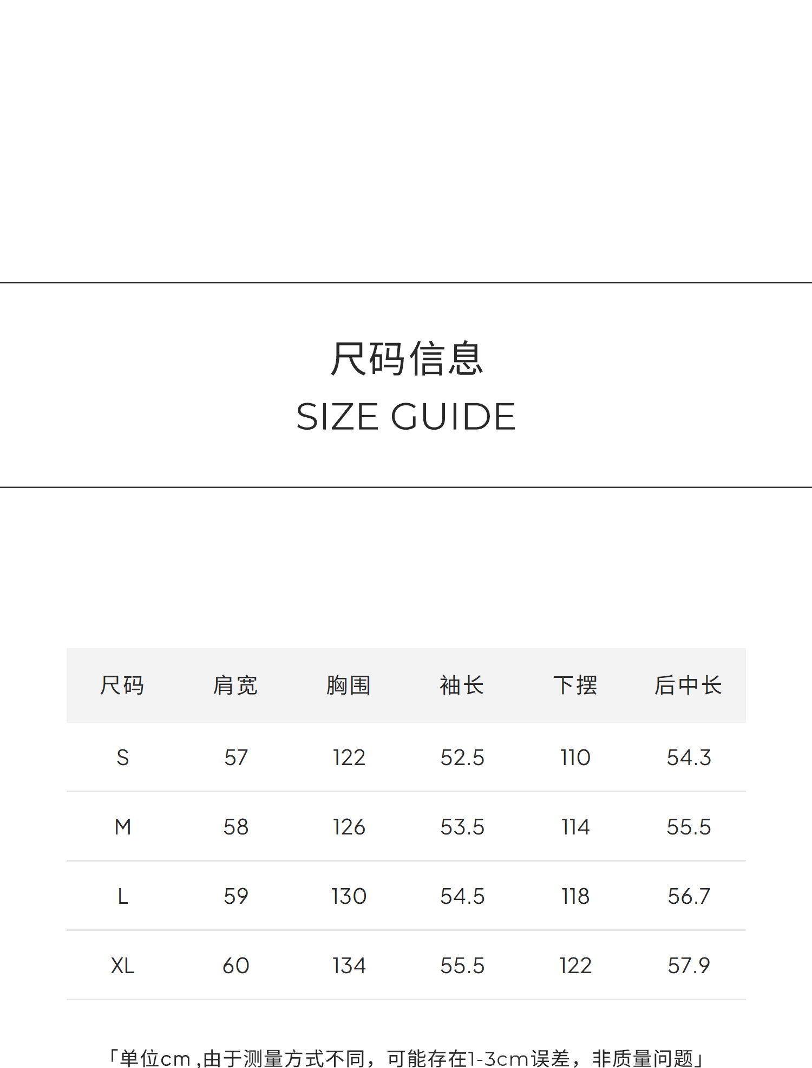Select chest value 126 in M row
The width and height of the screenshot is (812, 1068).
[349, 827]
